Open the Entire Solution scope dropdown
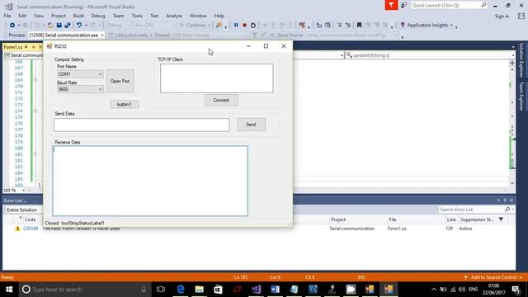The height and width of the screenshot is (297, 528). click(x=24, y=210)
